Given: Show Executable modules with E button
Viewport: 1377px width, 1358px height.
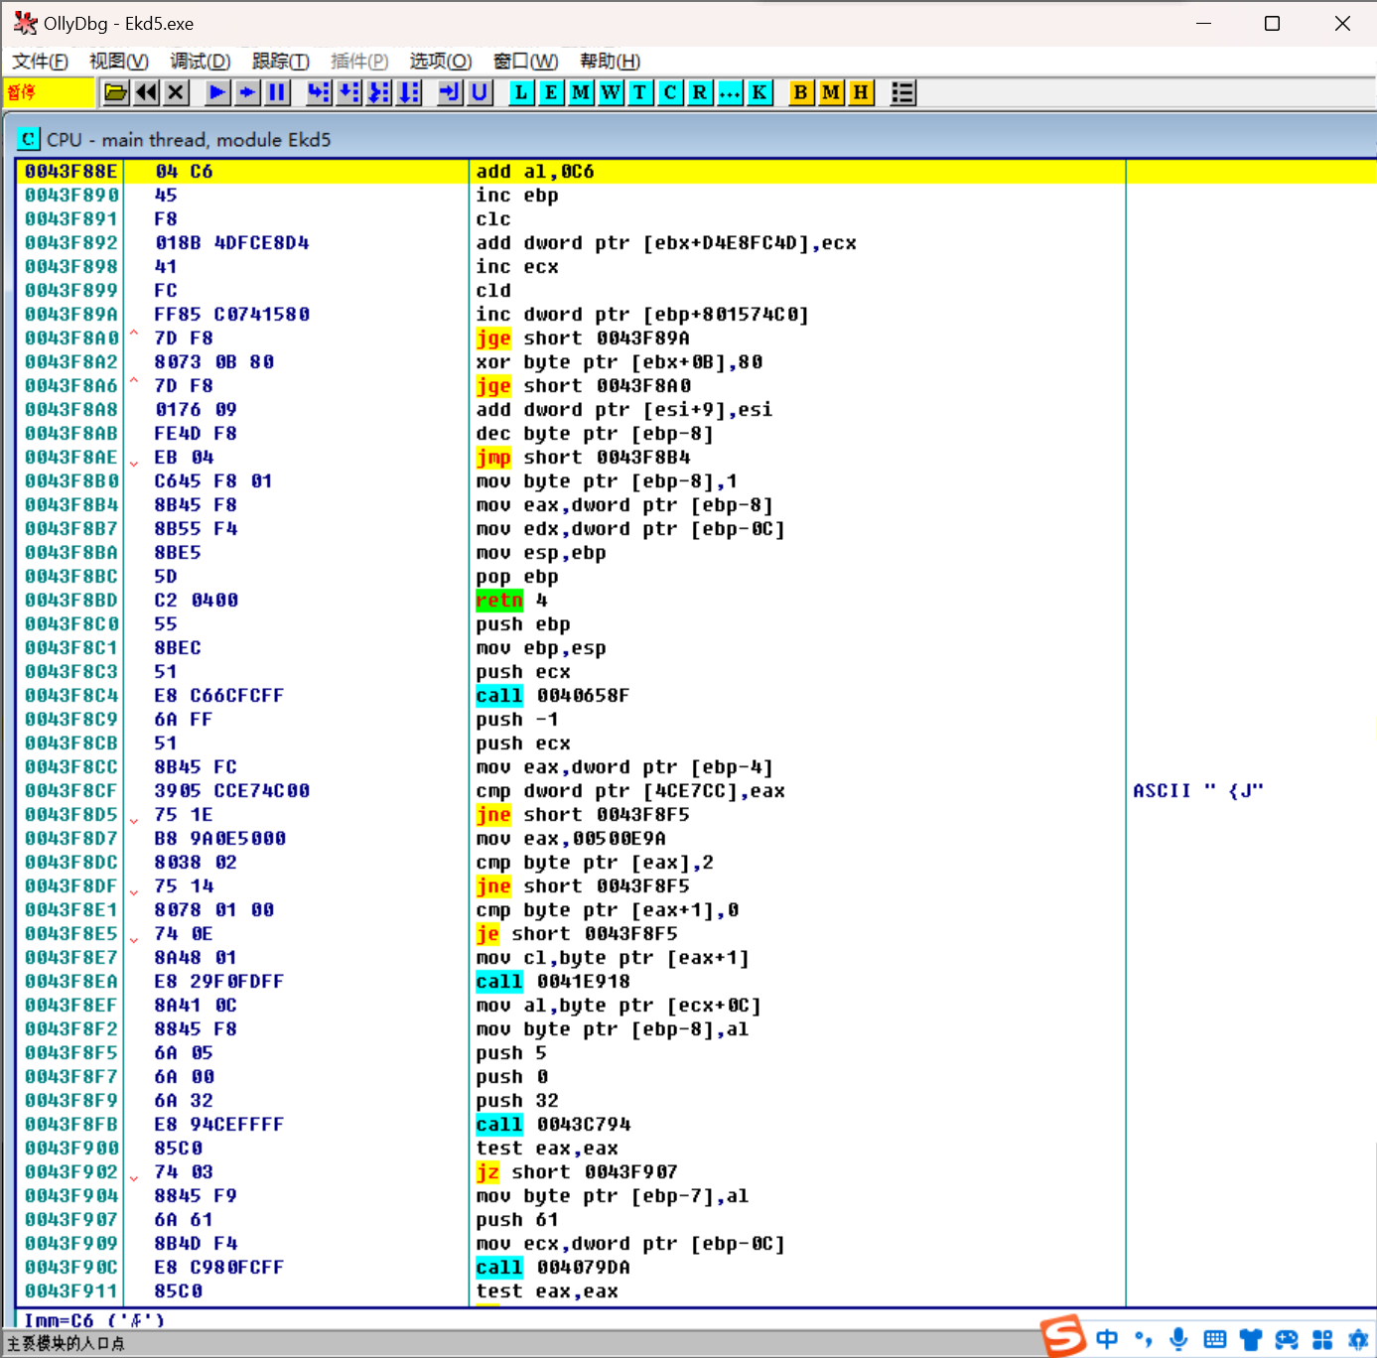Looking at the screenshot, I should (x=551, y=93).
